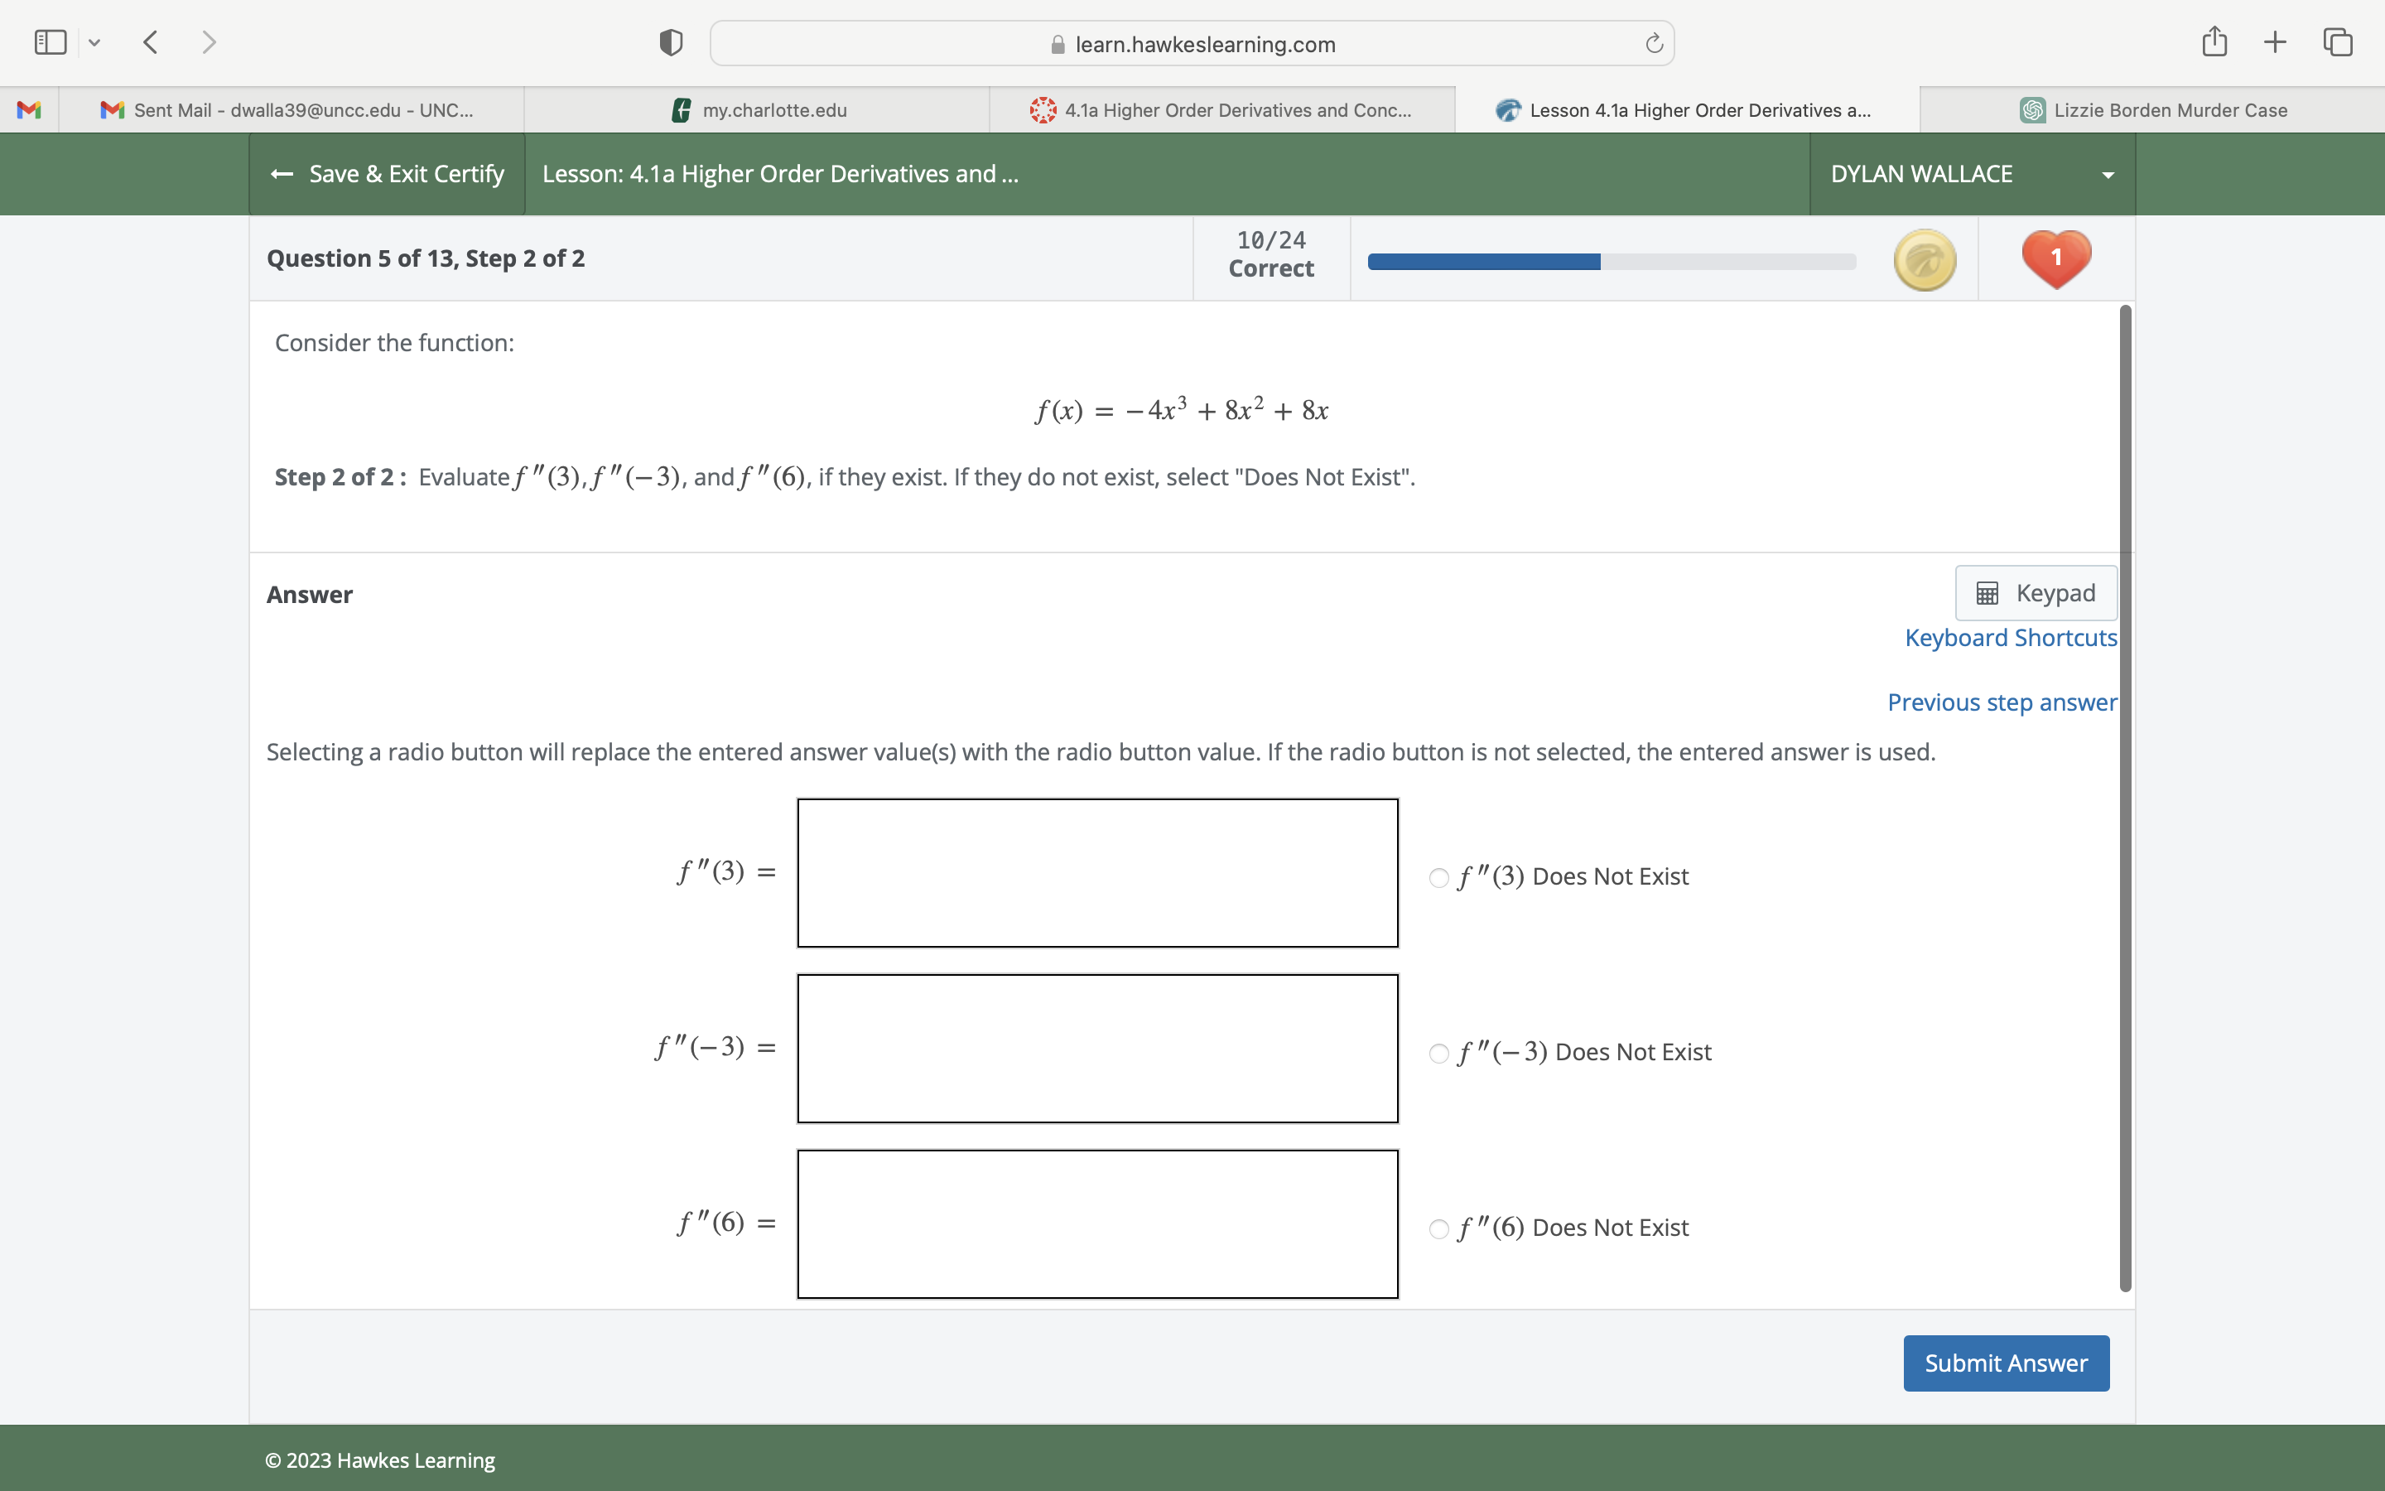
Task: Click inside the f''(3) answer field
Action: coord(1097,871)
